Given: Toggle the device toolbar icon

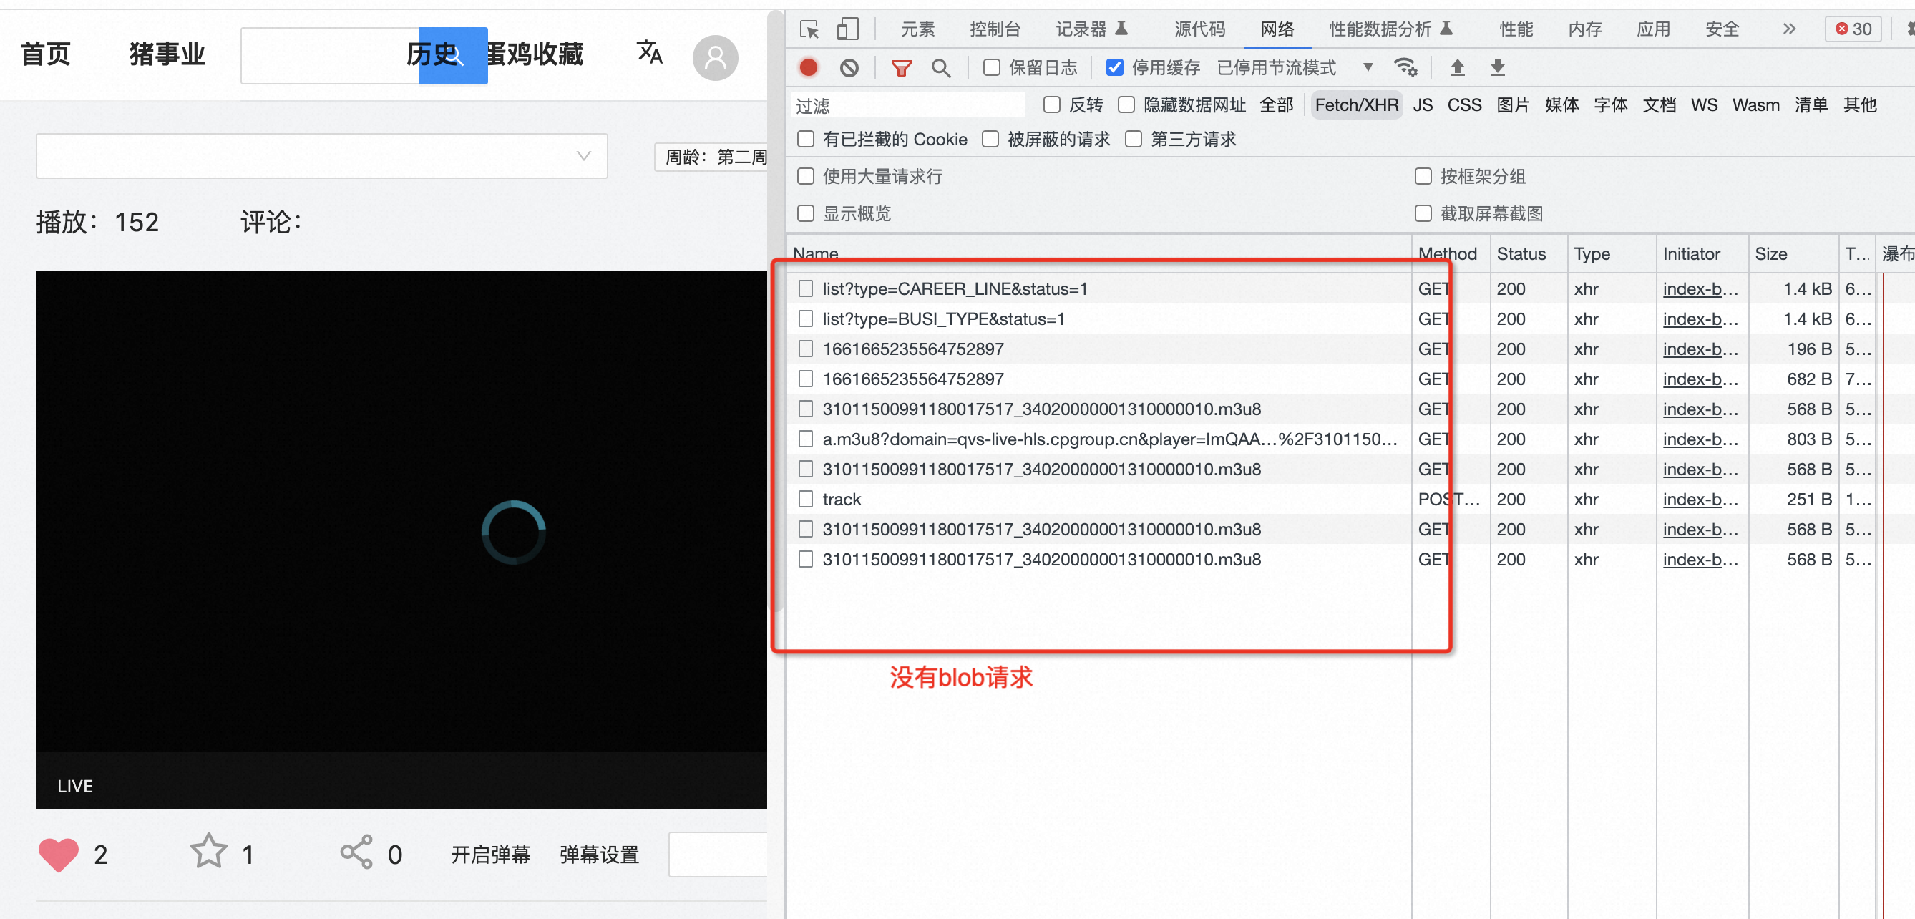Looking at the screenshot, I should (847, 29).
